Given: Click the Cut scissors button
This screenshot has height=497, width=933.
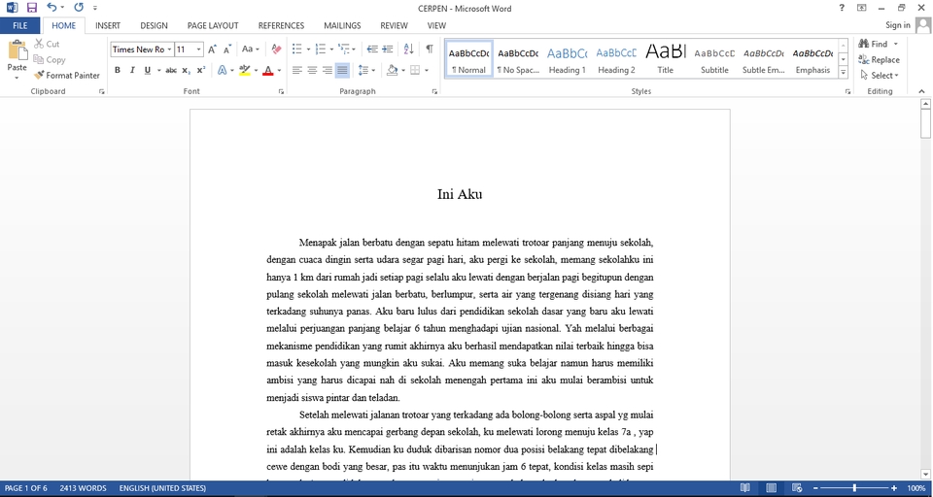Looking at the screenshot, I should (x=47, y=44).
